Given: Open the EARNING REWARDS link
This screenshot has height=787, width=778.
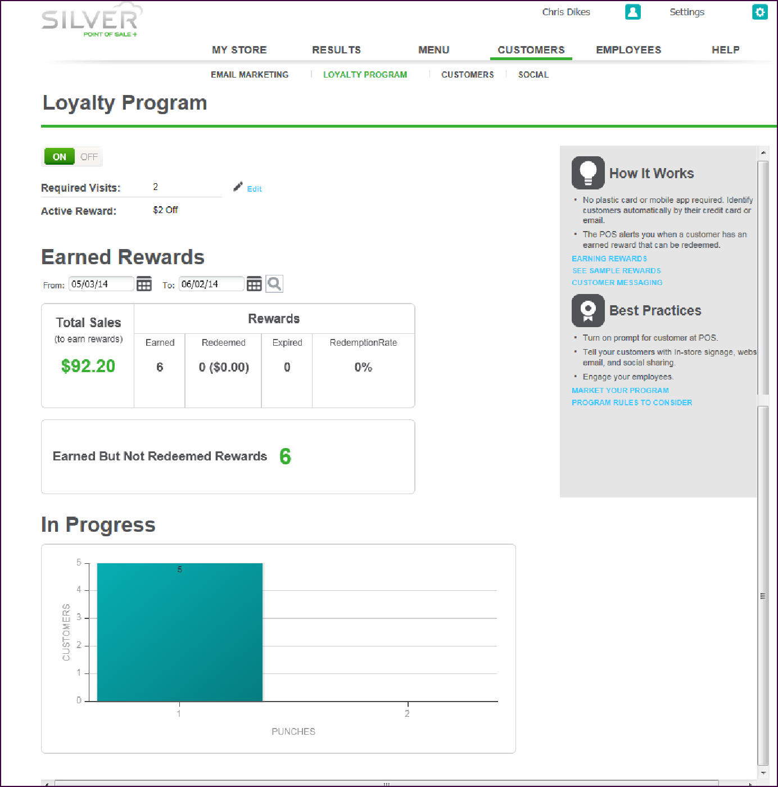Looking at the screenshot, I should point(609,259).
